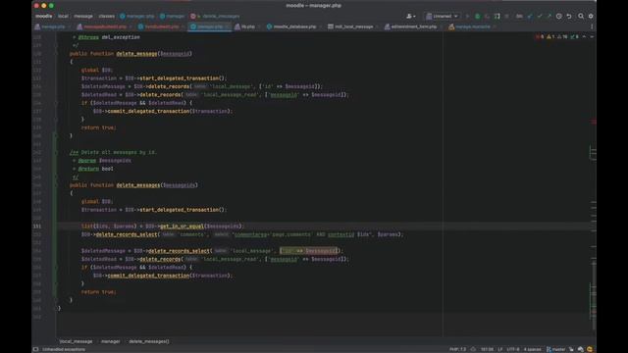This screenshot has width=628, height=353.
Task: Click the Git label in toolbar
Action: click(519, 16)
